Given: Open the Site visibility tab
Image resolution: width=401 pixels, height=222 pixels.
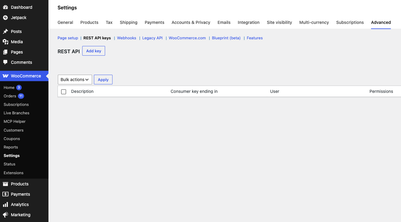Looking at the screenshot, I should coord(279,22).
